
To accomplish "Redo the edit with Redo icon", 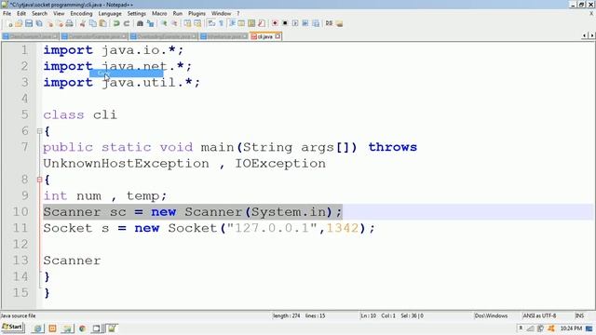I will click(127, 23).
